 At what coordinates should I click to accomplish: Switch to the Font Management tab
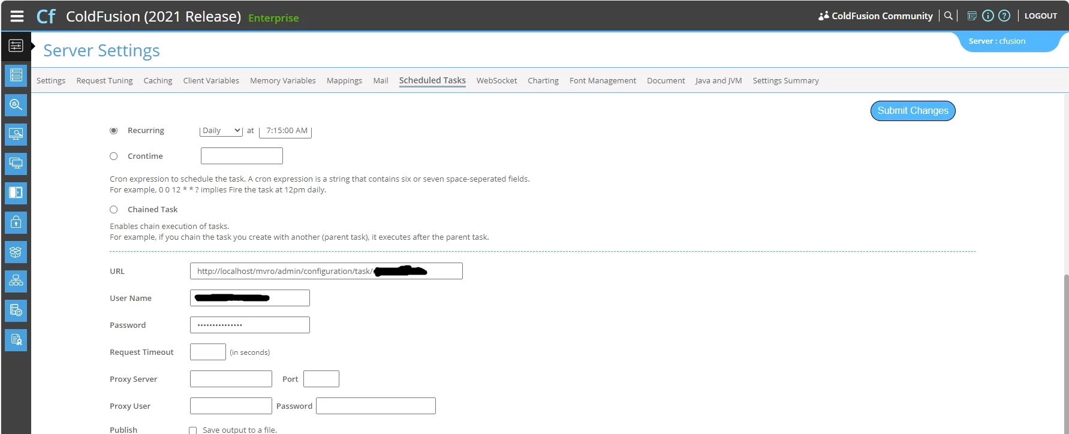click(x=603, y=80)
